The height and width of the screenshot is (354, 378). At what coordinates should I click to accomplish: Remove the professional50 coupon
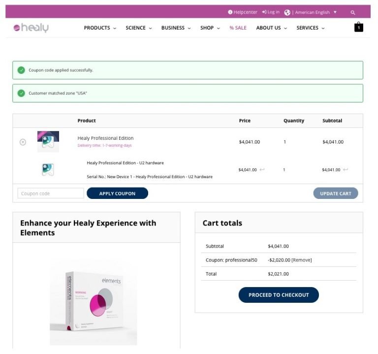click(302, 260)
